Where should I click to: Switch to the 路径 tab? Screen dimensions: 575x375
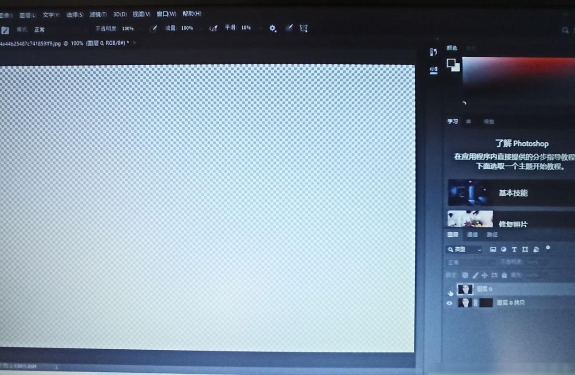pos(492,234)
